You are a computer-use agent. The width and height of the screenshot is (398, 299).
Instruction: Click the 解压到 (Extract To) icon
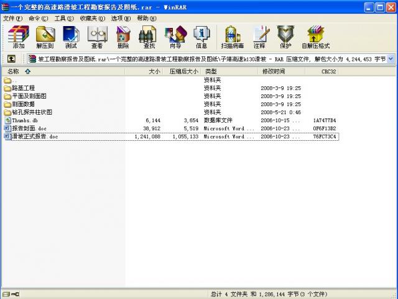[x=45, y=36]
